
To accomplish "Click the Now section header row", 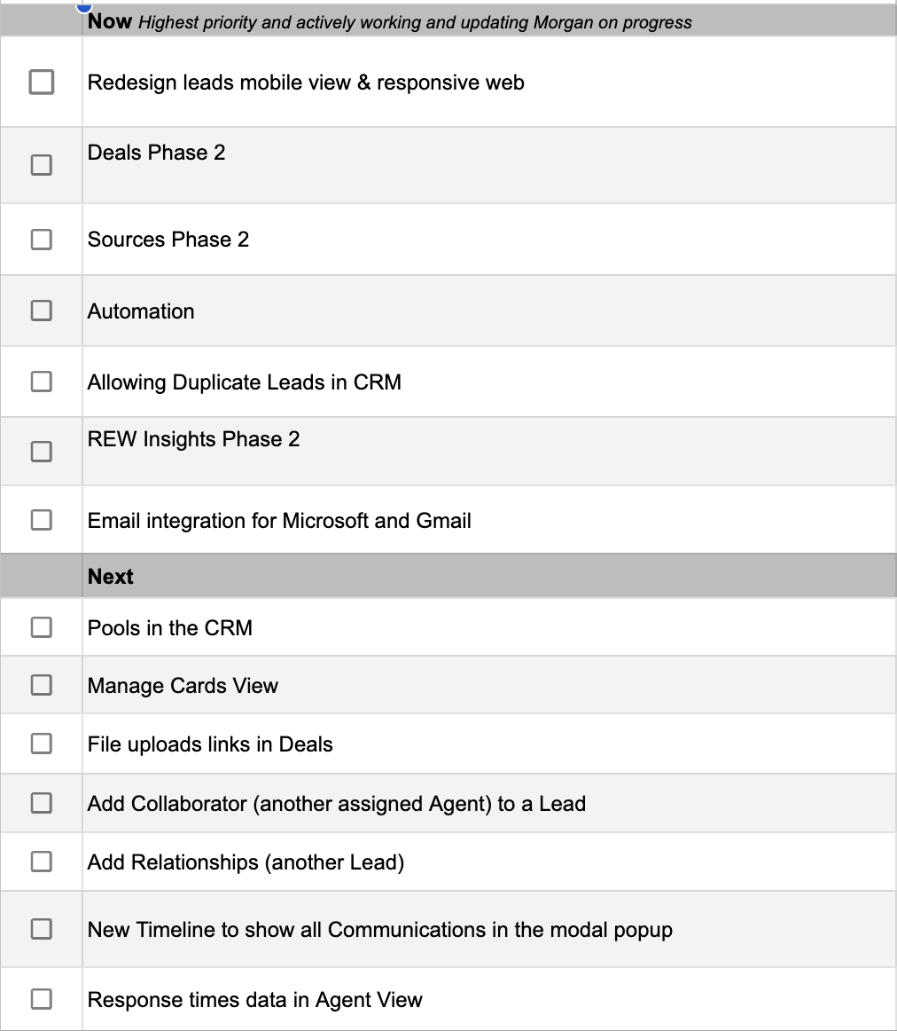I will [487, 22].
